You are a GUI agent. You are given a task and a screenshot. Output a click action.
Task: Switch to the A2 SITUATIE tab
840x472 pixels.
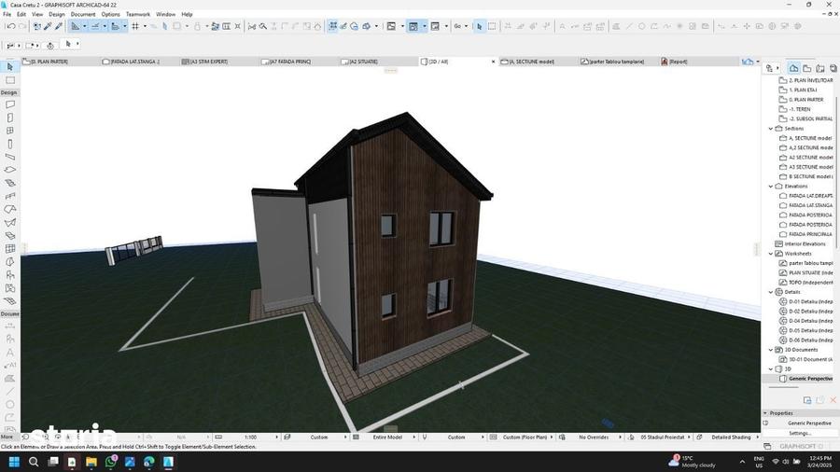click(x=363, y=62)
